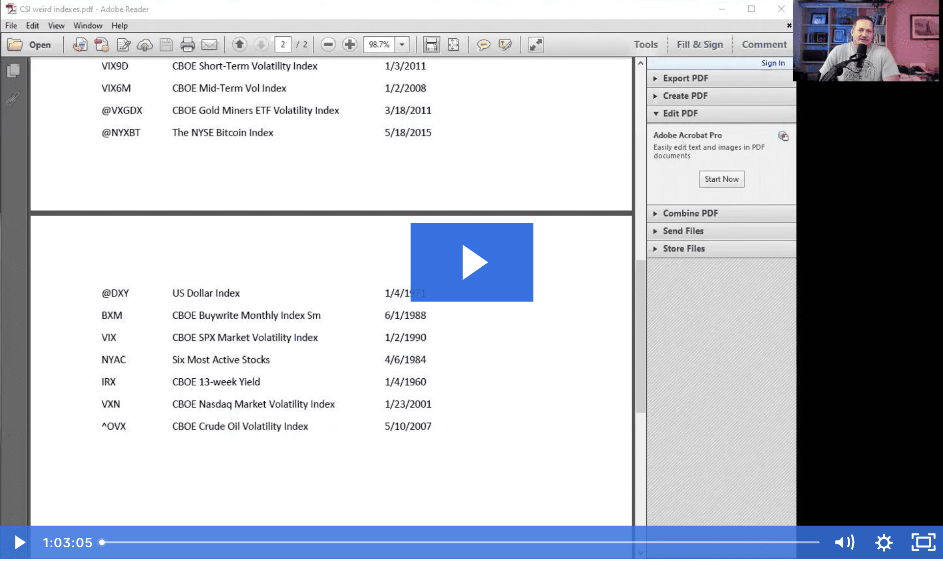Click the email envelope icon
Screen dimensions: 943x561
click(209, 45)
